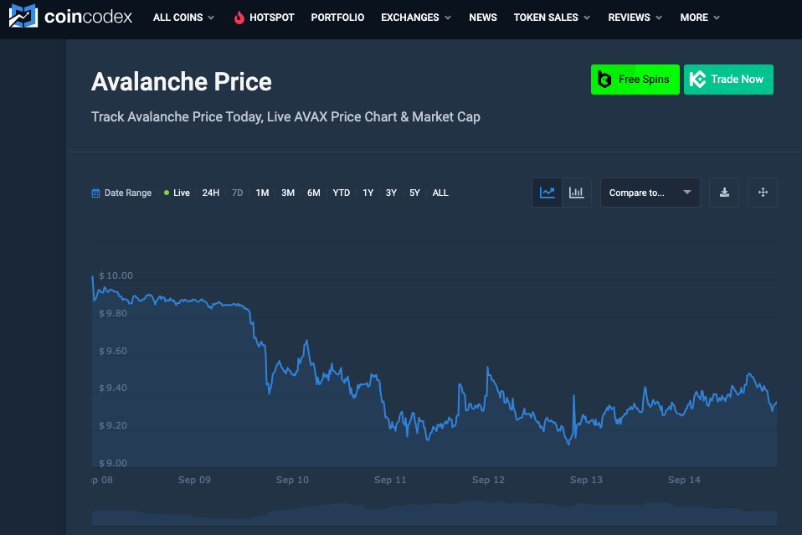Click the Sep 13 date marker
Image resolution: width=802 pixels, height=535 pixels.
click(586, 480)
